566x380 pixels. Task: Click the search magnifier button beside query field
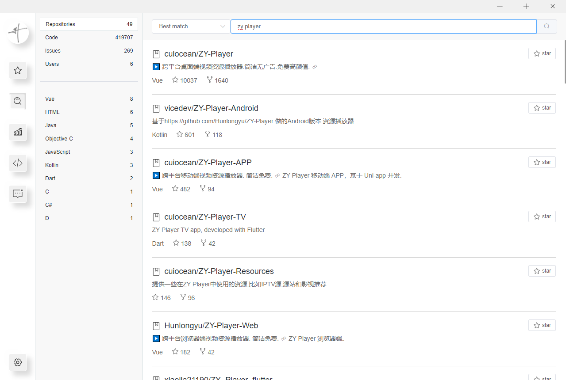547,27
